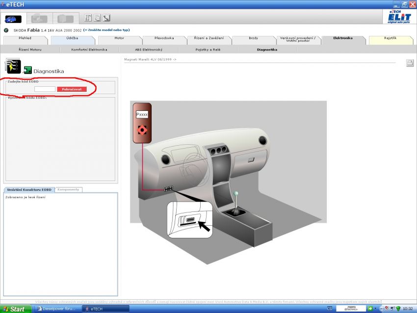Viewport: 417px width, 313px height.
Task: Click the notes document icon in toolbar
Action: 97,18
